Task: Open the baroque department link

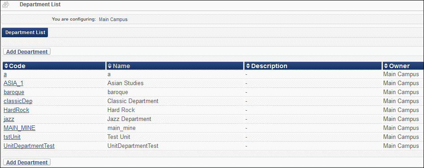Action: 14,92
